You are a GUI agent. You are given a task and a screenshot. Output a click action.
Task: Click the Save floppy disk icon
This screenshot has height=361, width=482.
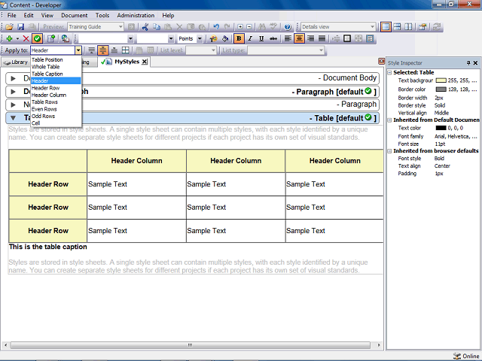20,27
